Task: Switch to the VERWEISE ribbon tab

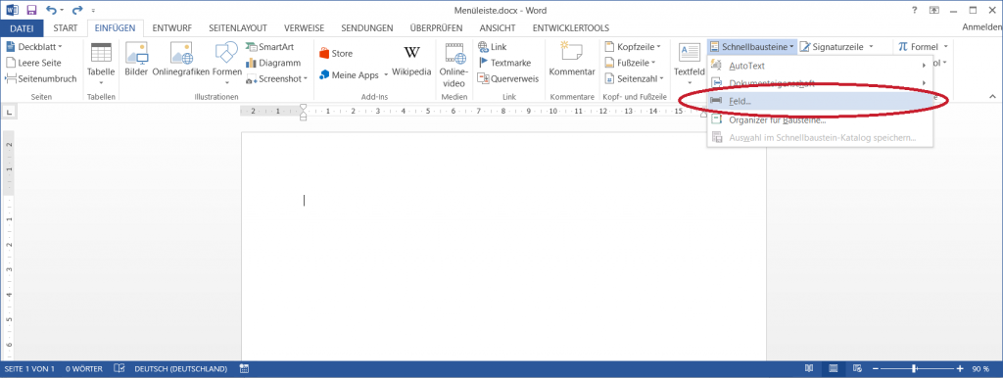Action: click(304, 28)
